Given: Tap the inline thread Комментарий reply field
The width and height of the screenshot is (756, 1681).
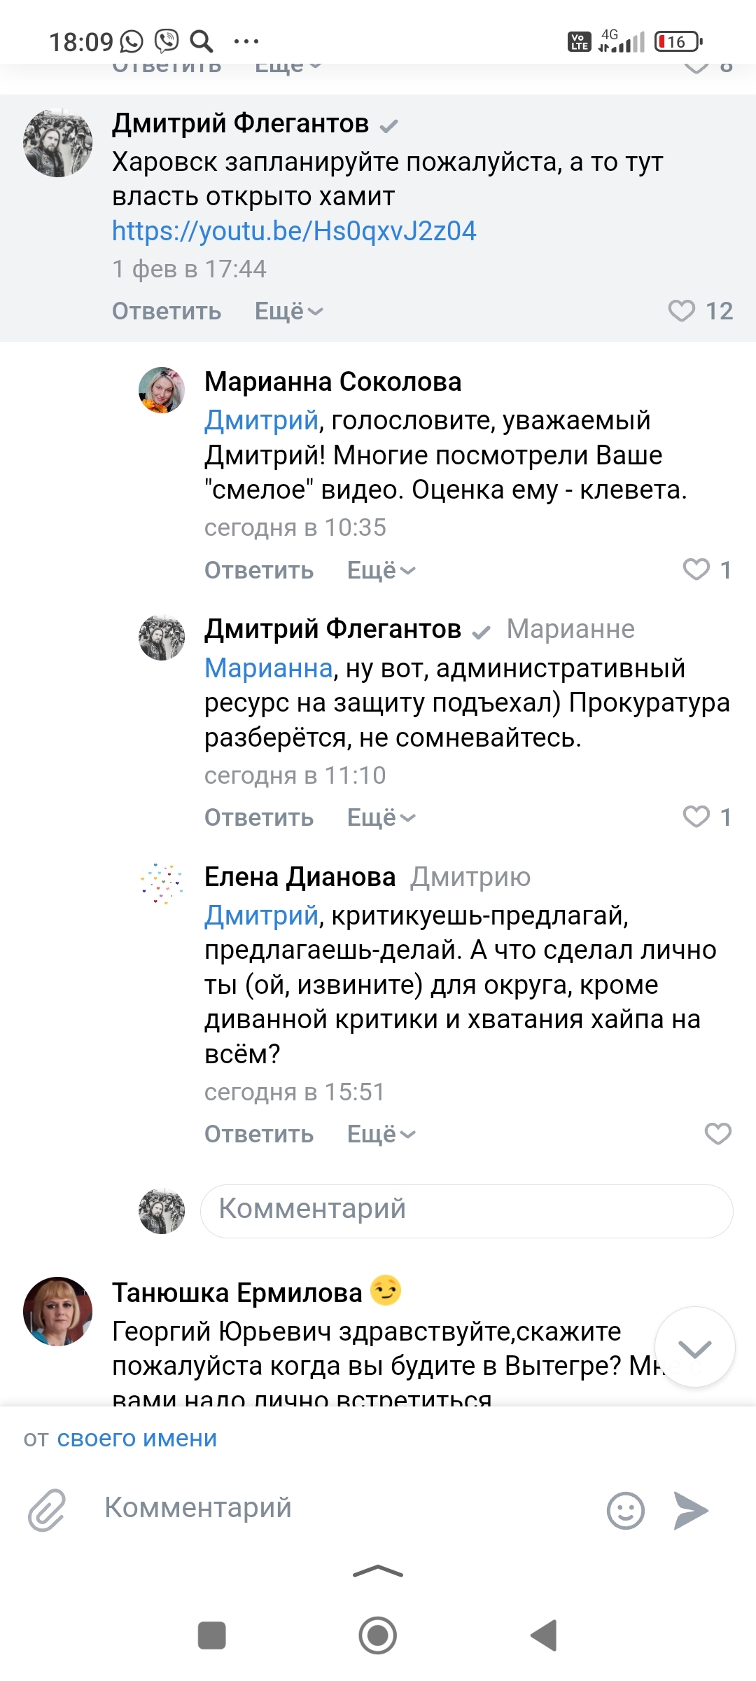Looking at the screenshot, I should 466,1210.
